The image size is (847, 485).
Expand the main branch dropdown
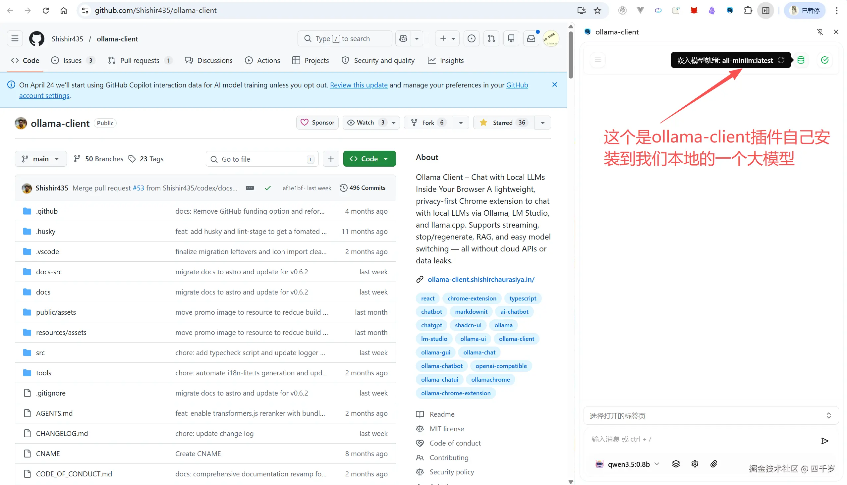tap(41, 159)
